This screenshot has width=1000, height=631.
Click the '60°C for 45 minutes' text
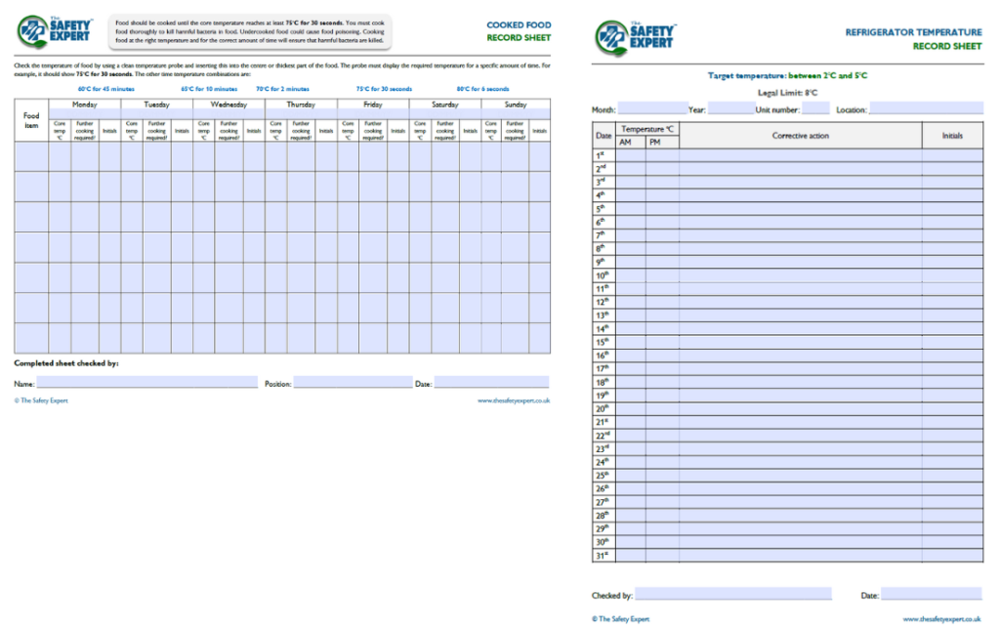pos(106,89)
